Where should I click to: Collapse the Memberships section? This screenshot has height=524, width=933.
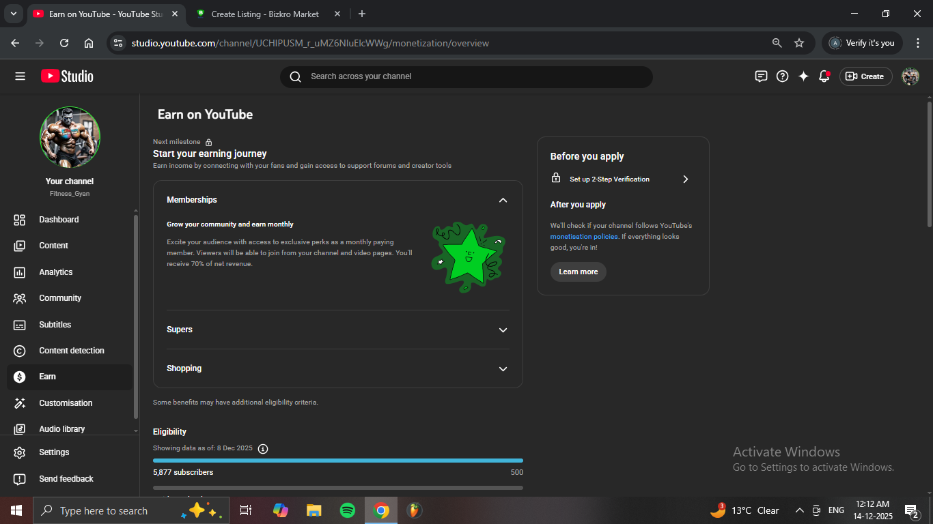[503, 200]
